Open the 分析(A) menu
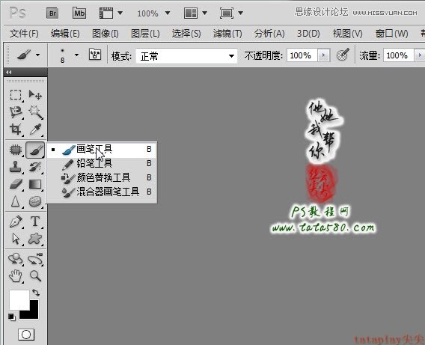 pos(269,34)
